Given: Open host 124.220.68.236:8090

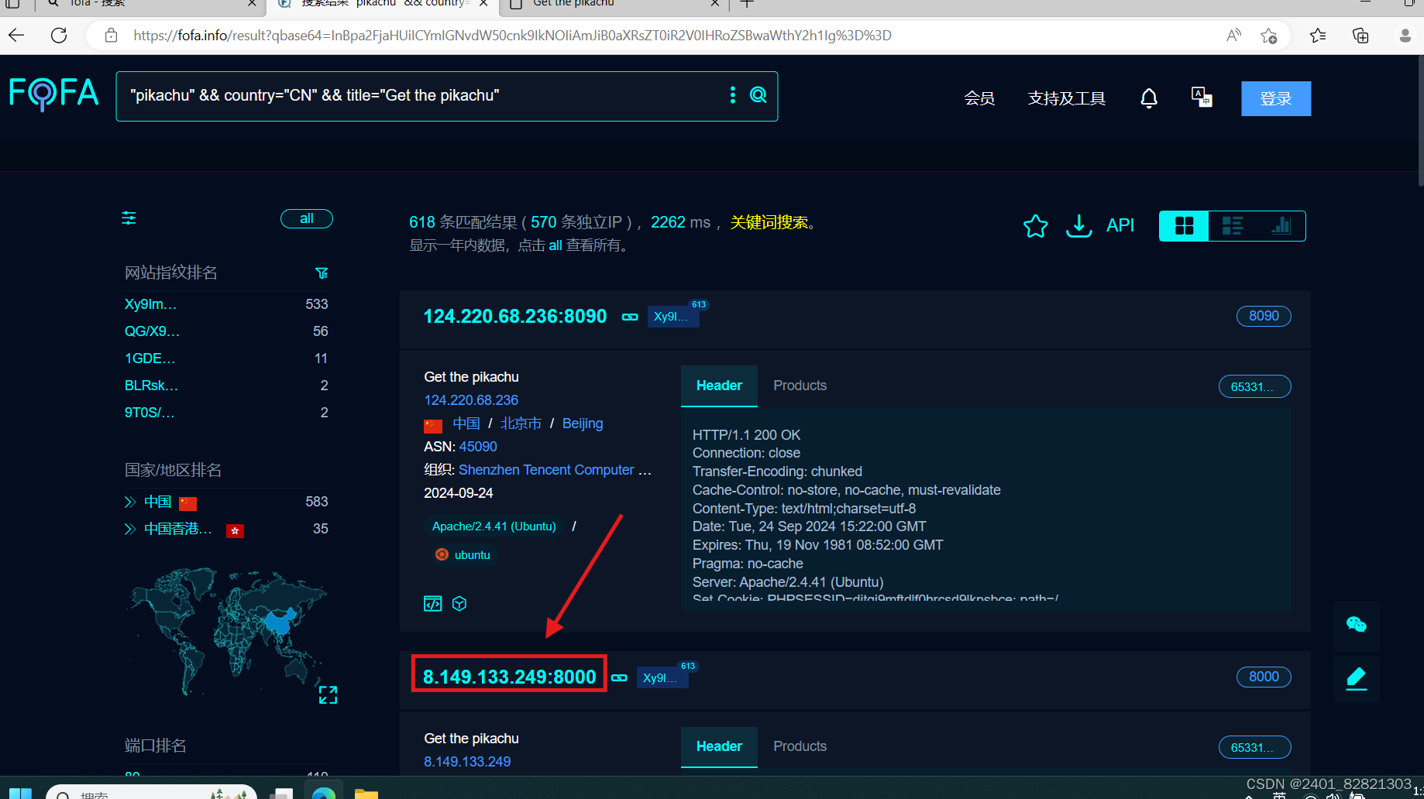Looking at the screenshot, I should (515, 316).
